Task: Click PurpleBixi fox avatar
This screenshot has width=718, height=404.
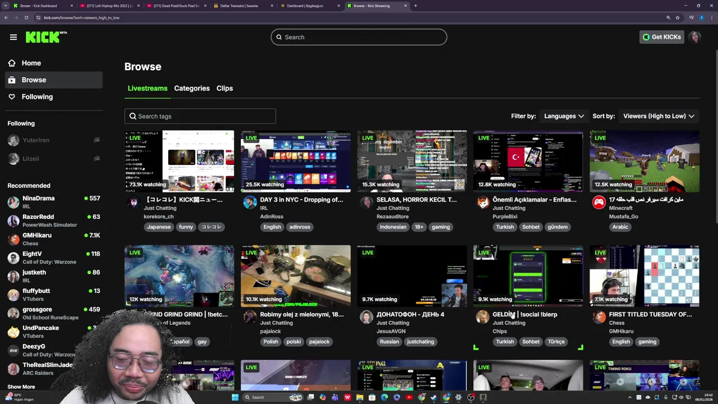Action: tap(482, 203)
